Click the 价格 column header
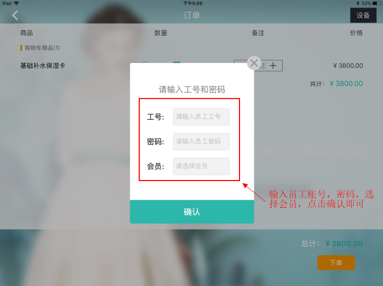The height and width of the screenshot is (286, 383). [356, 33]
